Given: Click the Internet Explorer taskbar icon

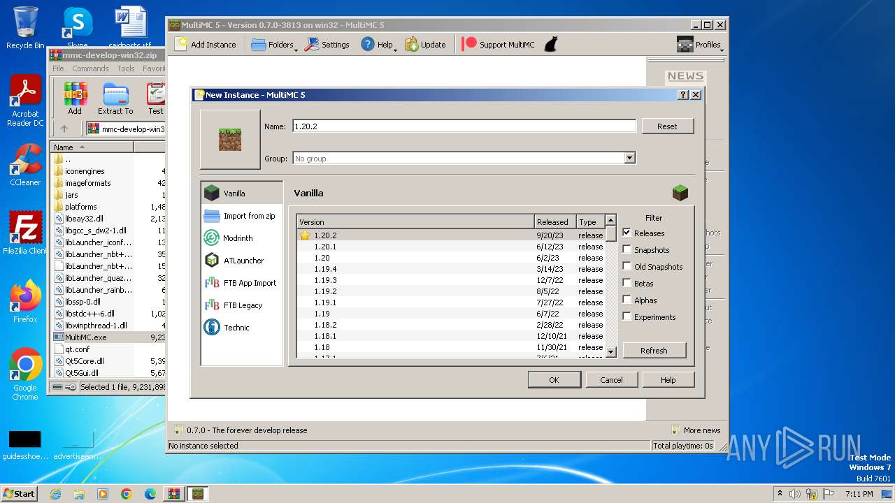Looking at the screenshot, I should (56, 494).
